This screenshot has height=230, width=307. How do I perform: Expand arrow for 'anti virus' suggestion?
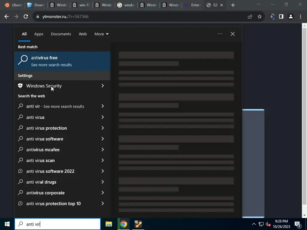pos(103,117)
